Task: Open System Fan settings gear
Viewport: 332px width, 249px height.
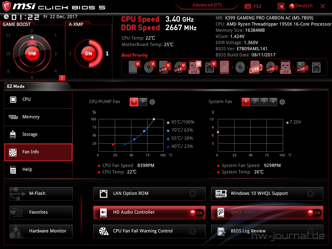Action: point(282,102)
